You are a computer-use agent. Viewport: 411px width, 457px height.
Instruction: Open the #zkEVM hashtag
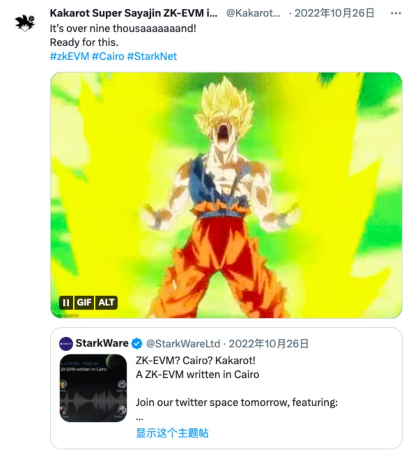[x=69, y=56]
